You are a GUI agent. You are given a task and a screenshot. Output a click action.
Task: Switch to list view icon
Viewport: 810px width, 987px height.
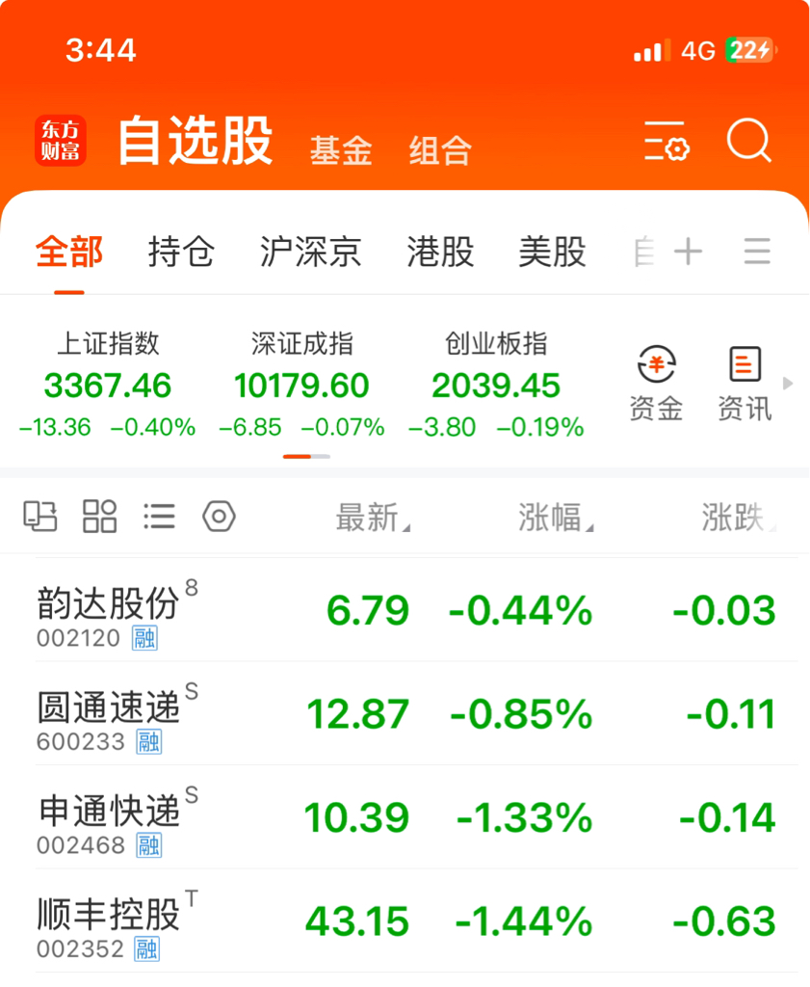pos(159,517)
